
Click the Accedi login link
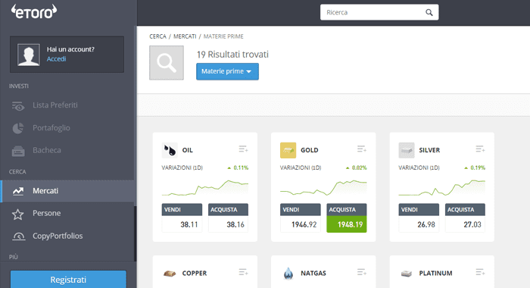57,59
